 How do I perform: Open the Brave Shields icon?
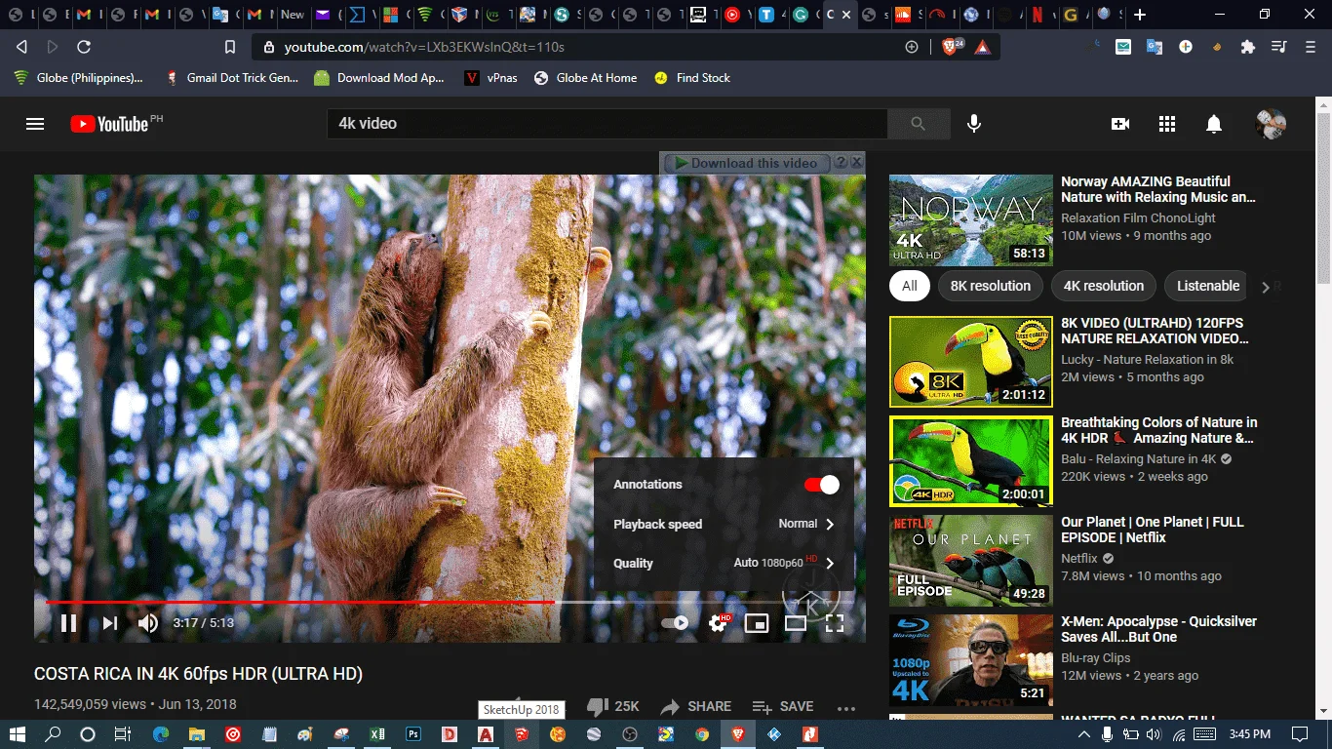coord(951,47)
